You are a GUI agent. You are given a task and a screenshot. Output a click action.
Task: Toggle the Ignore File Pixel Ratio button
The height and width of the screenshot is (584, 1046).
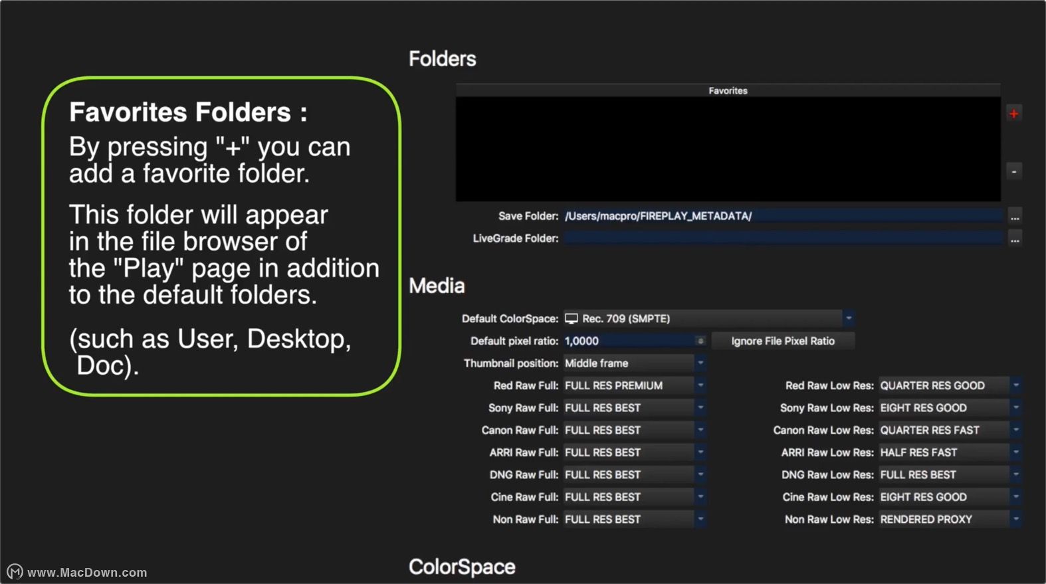pyautogui.click(x=783, y=341)
